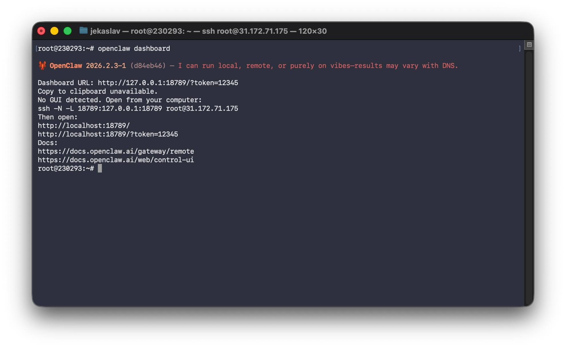Image resolution: width=566 pixels, height=349 pixels.
Task: Click the OpenClaw lobster emoji icon
Action: (x=42, y=66)
